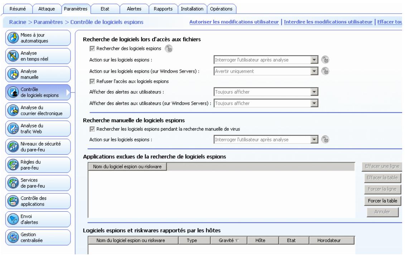Toggle Refuser l'accès aux logiciels espions checkbox

coord(92,81)
